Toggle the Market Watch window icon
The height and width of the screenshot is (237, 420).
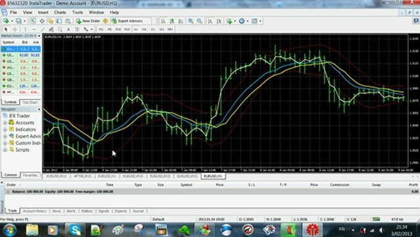(x=34, y=21)
